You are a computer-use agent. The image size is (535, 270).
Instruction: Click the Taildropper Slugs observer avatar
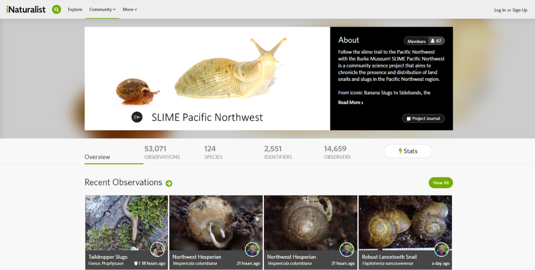[157, 250]
